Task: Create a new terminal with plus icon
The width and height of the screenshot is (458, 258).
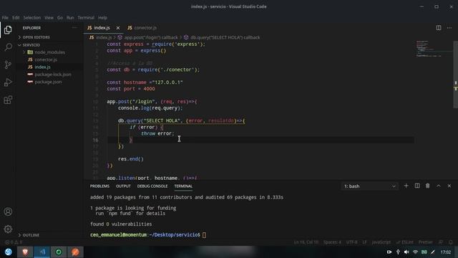Action: [406, 186]
